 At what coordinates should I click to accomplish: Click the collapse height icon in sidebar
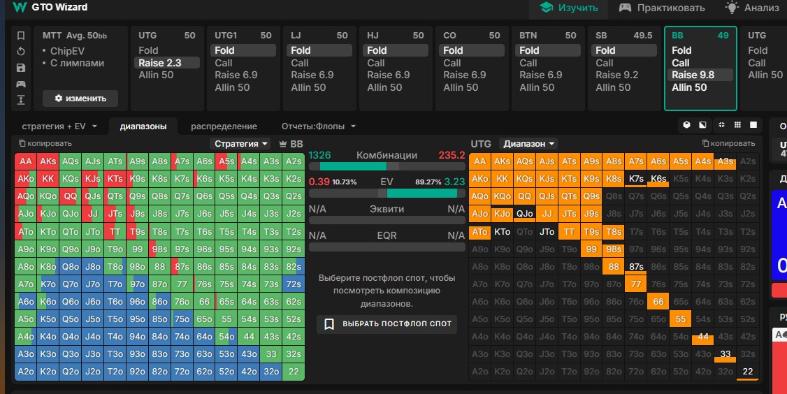20,100
